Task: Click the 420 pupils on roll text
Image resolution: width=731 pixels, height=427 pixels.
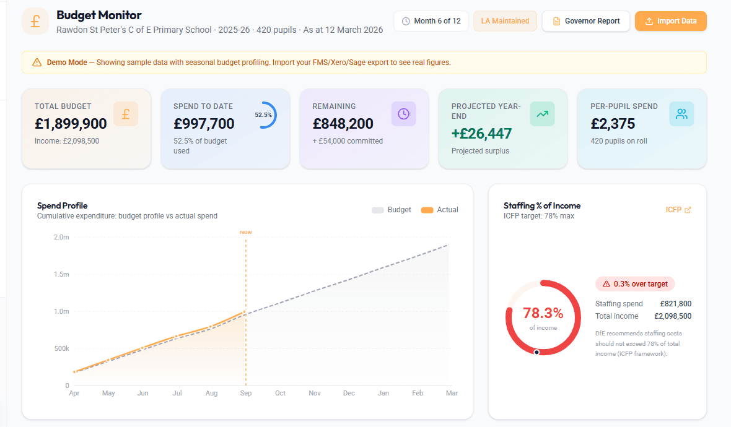Action: tap(619, 141)
